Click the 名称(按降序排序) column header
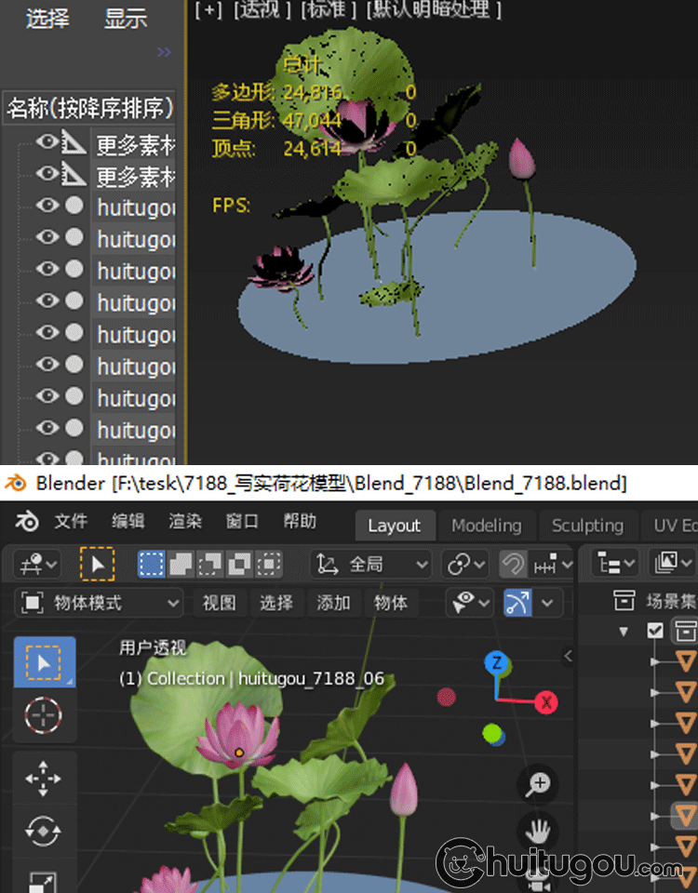Image resolution: width=698 pixels, height=893 pixels. click(89, 108)
